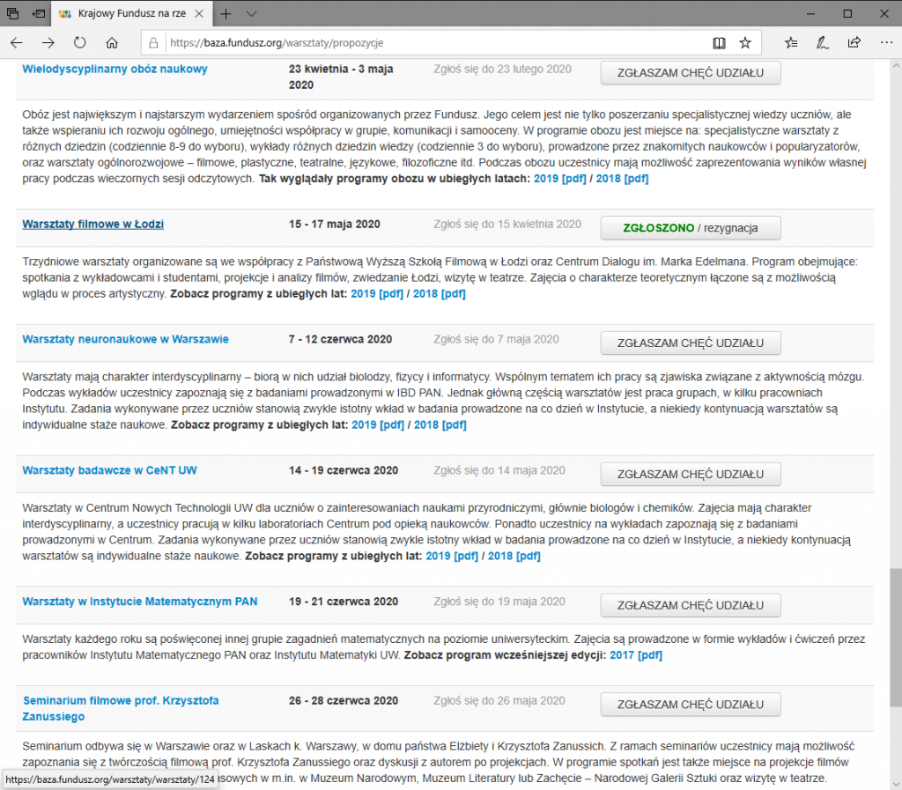
Task: Click the browser Back arrow
Action: pos(17,42)
